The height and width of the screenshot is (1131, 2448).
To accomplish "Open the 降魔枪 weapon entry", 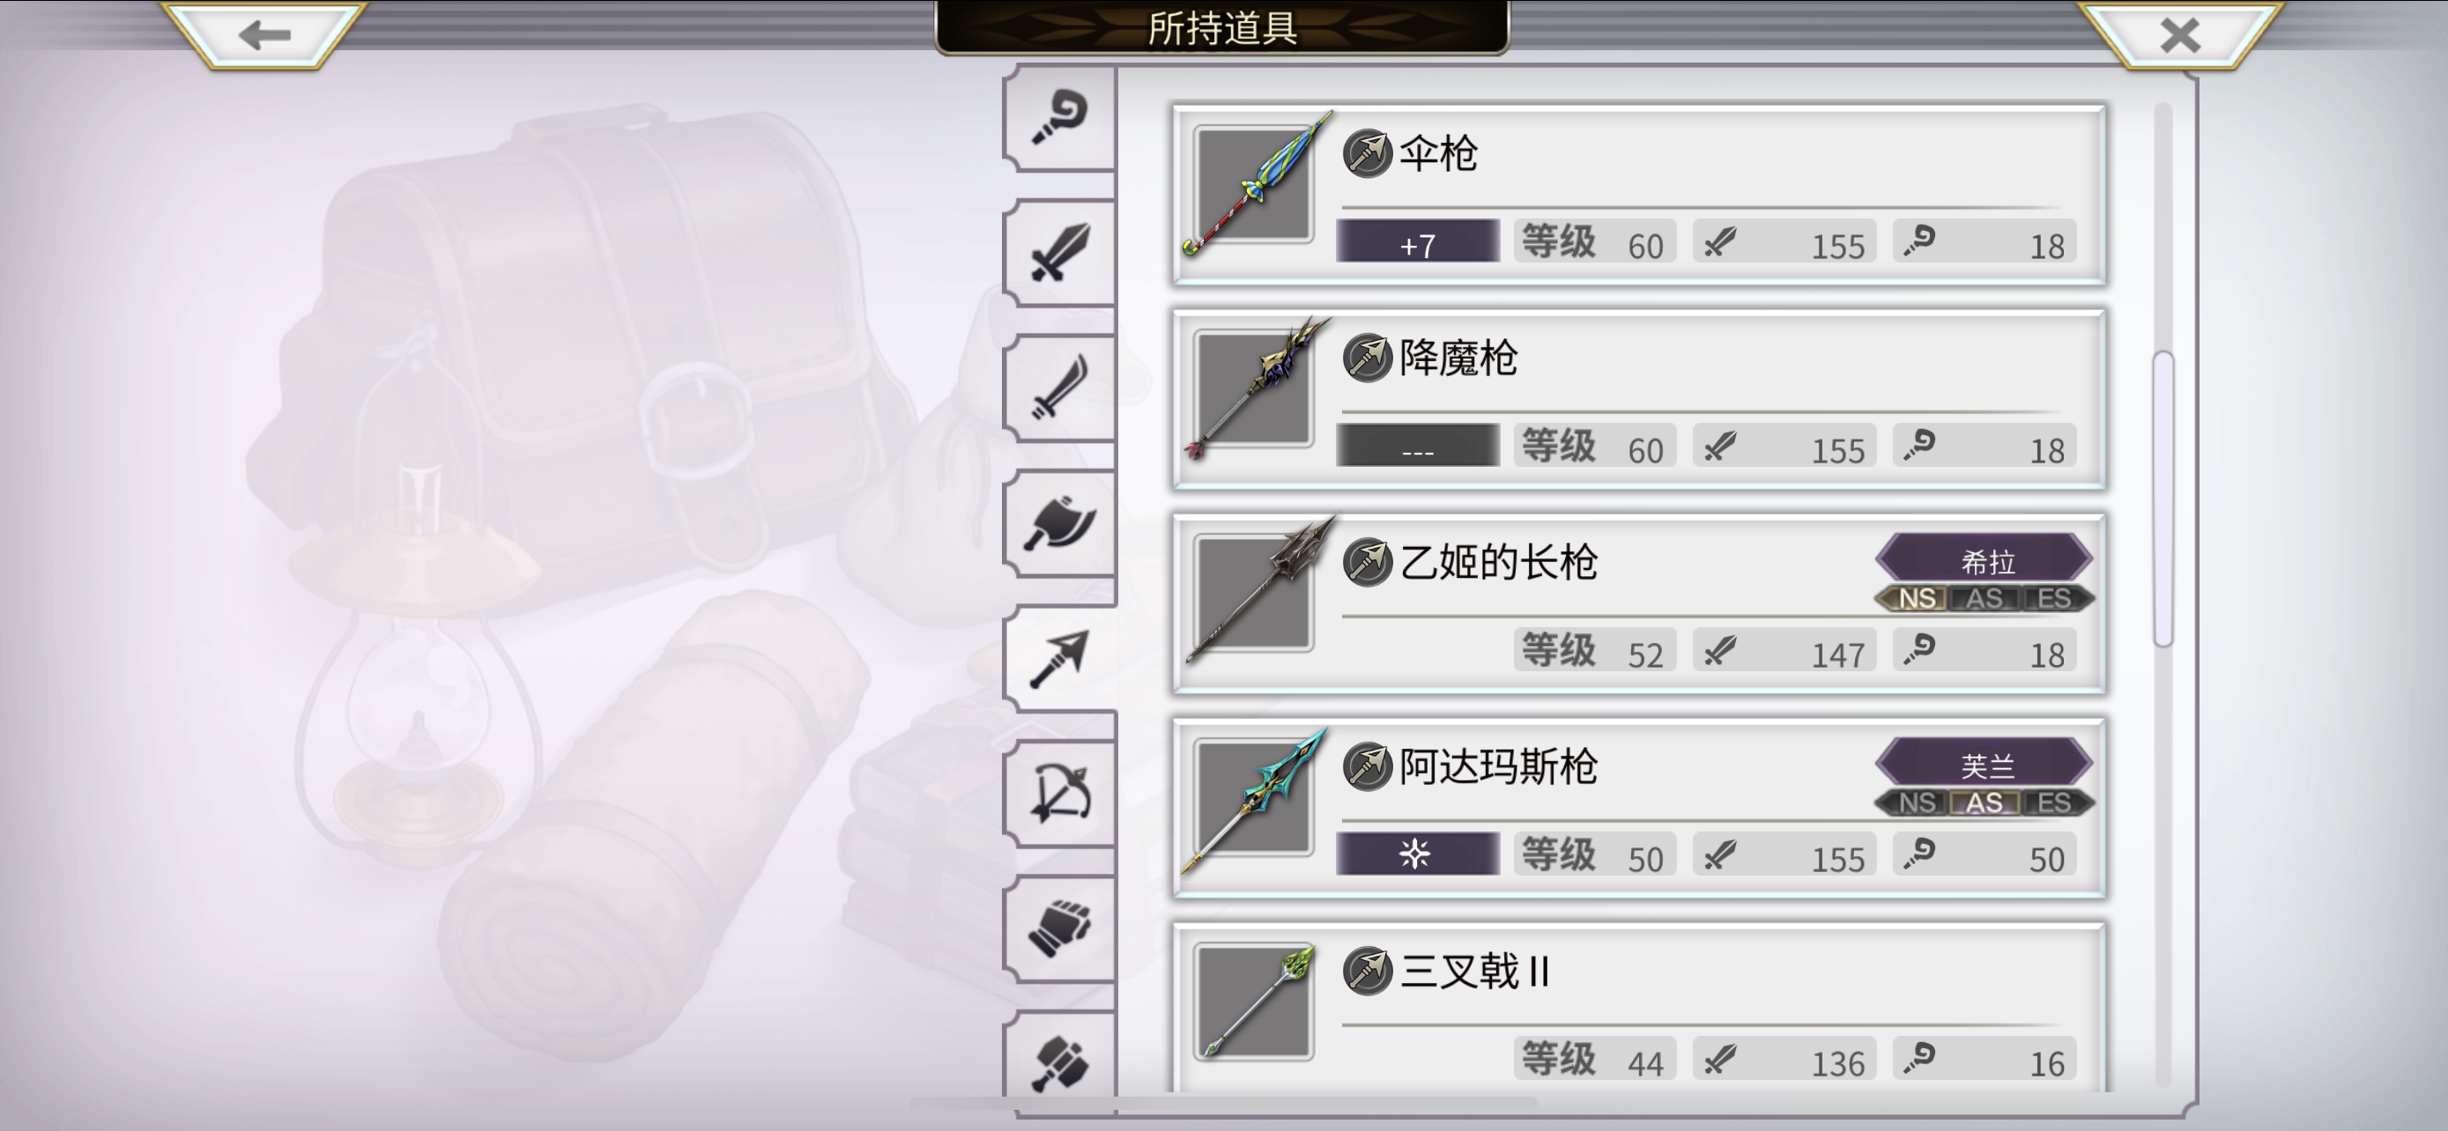I will point(1639,399).
